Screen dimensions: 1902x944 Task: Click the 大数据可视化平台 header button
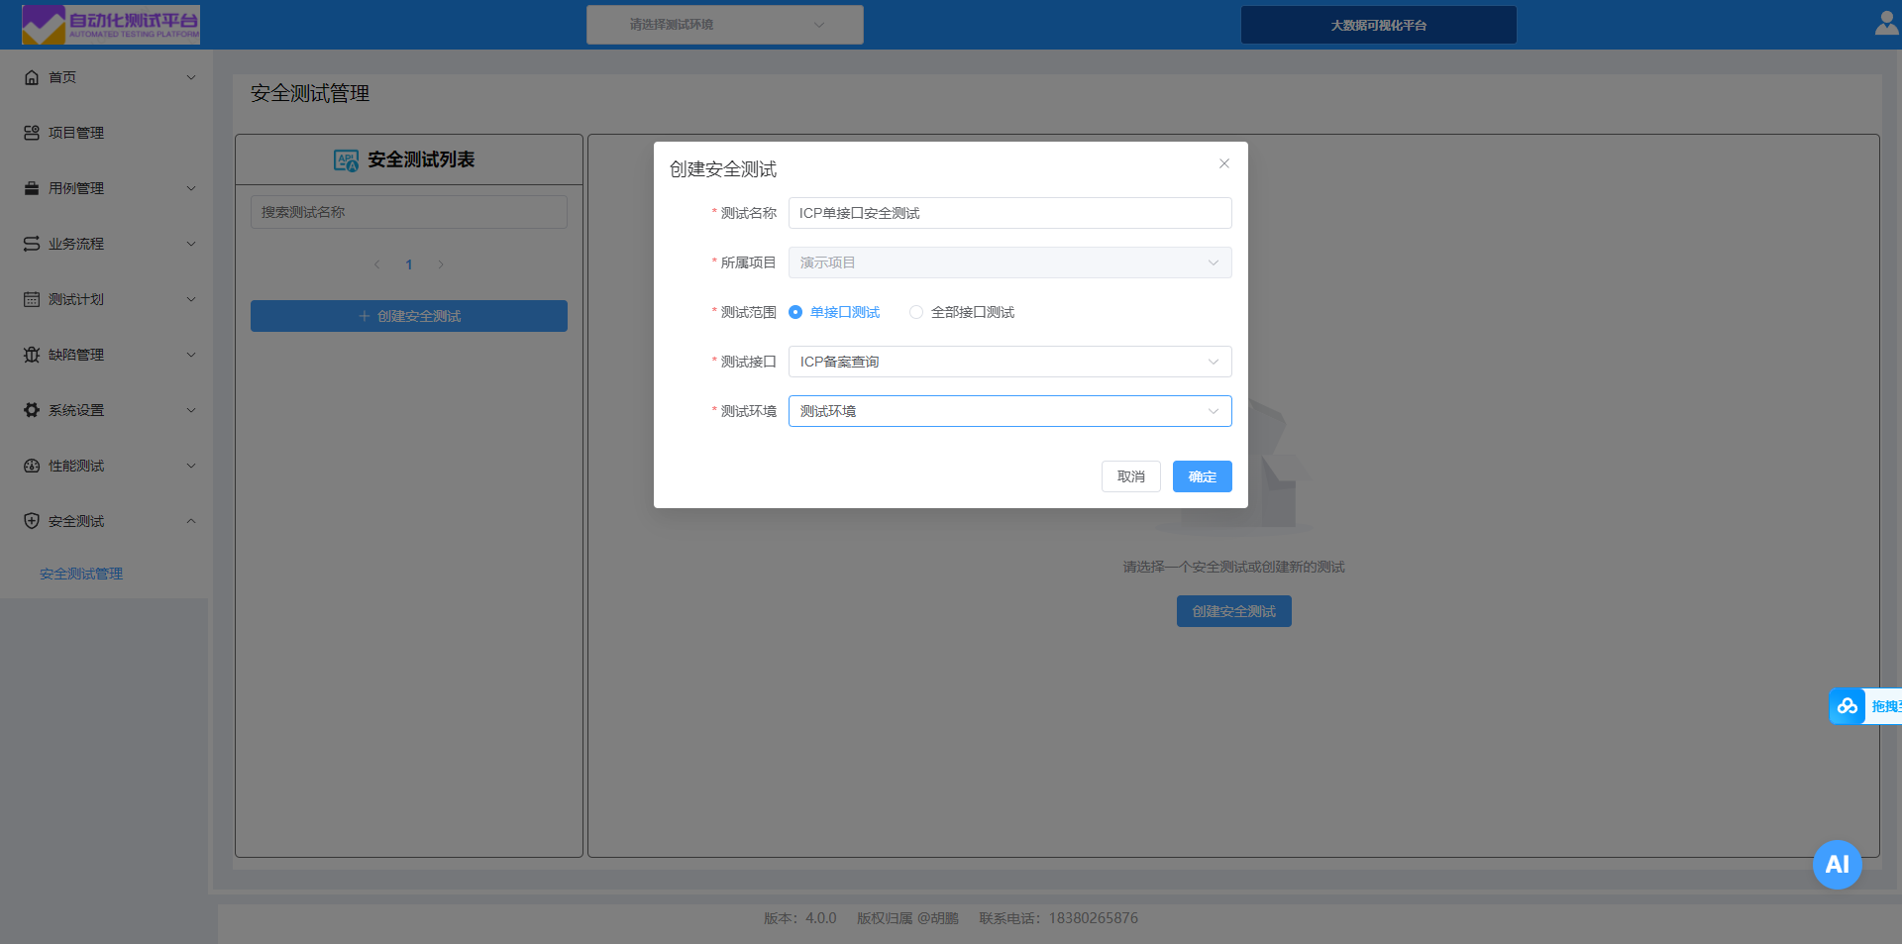click(x=1379, y=25)
